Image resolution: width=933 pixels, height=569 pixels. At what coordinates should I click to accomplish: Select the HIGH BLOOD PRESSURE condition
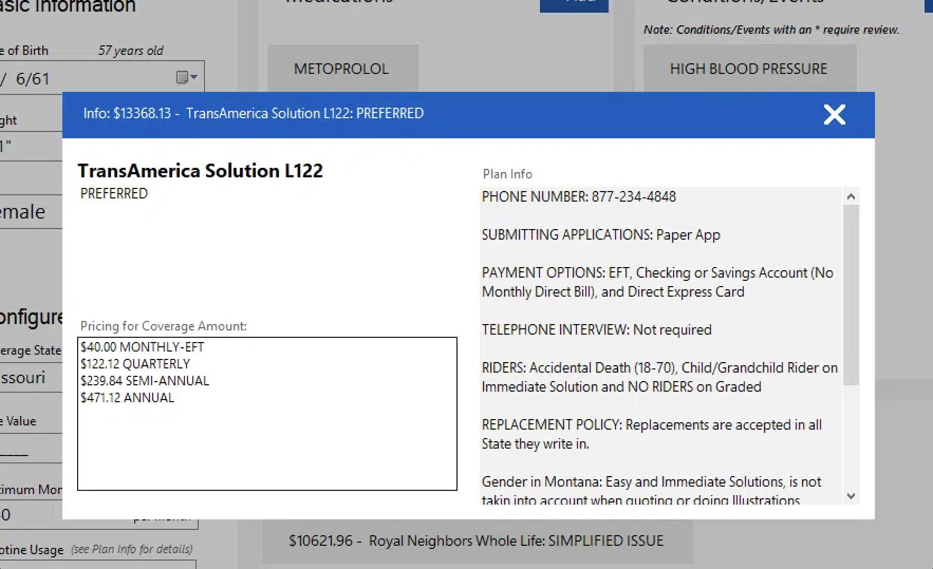[x=748, y=69]
